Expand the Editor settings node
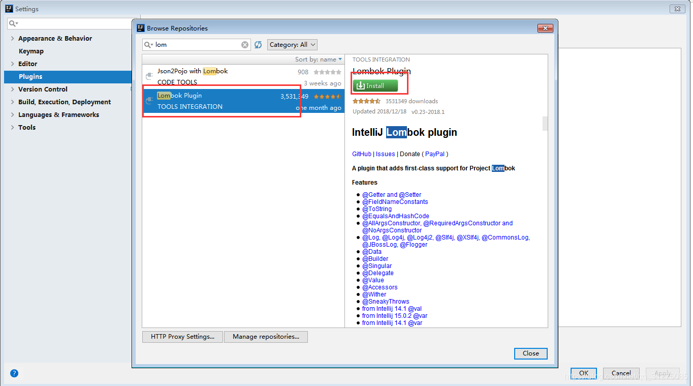Screen dimensions: 693x386 click(13, 64)
